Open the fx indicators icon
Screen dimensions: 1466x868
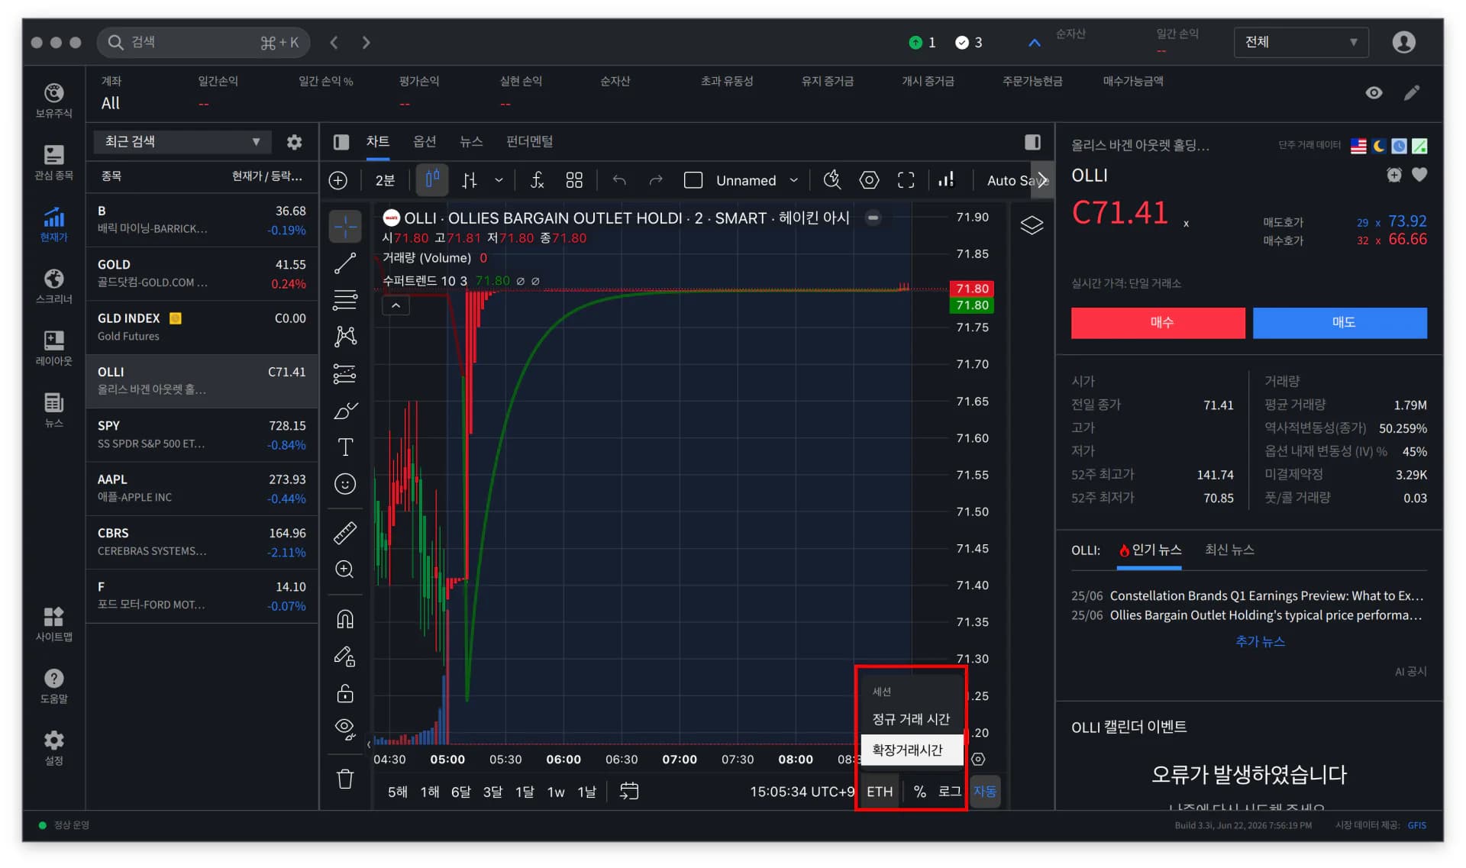(537, 180)
